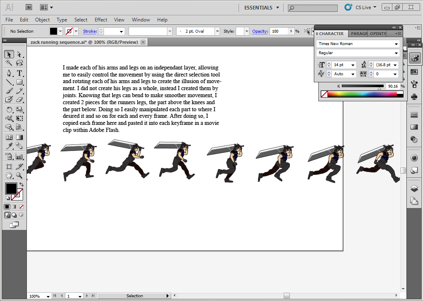Go to first artboard button
The image size is (423, 301).
click(x=55, y=296)
